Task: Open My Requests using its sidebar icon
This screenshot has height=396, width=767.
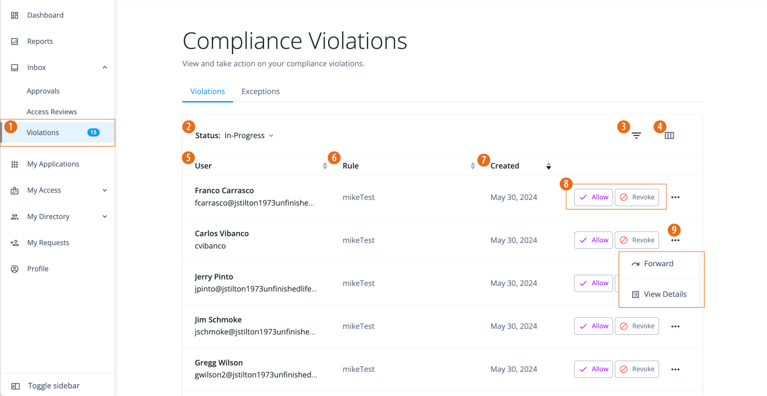Action: [15, 242]
